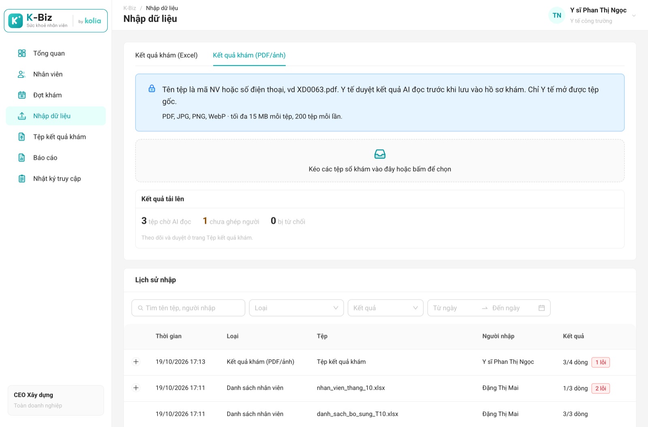Click the K-Biz logo icon

[x=15, y=21]
